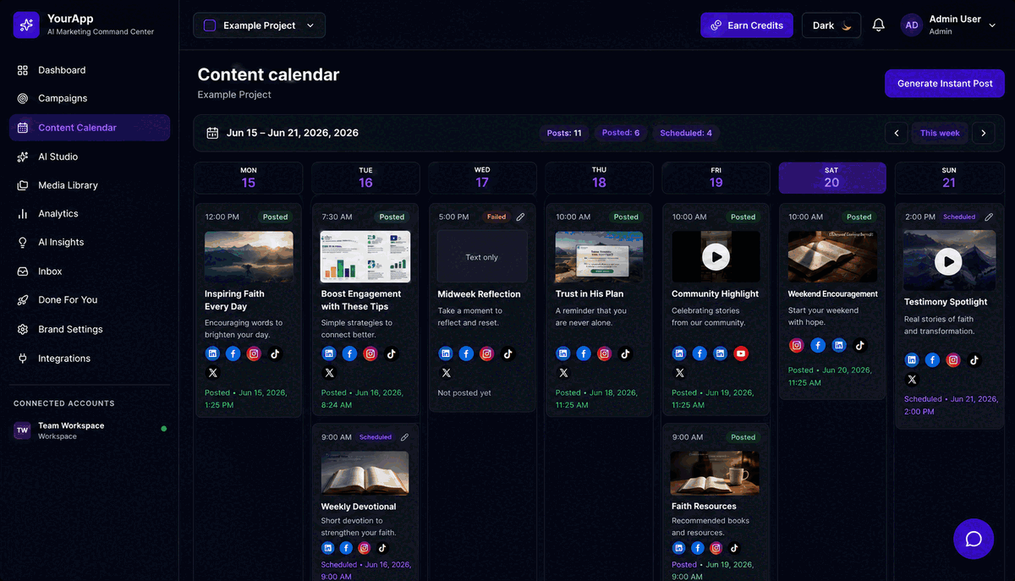
Task: Open the notifications bell
Action: (x=878, y=25)
